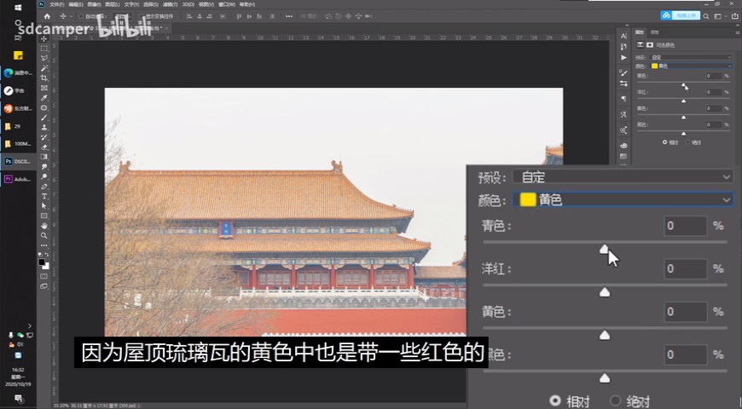
Task: Click the 黑色 slider handle in enlarged panel
Action: [605, 377]
